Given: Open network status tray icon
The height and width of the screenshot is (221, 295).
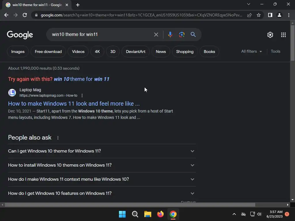Looking at the screenshot, I should click(252, 214).
